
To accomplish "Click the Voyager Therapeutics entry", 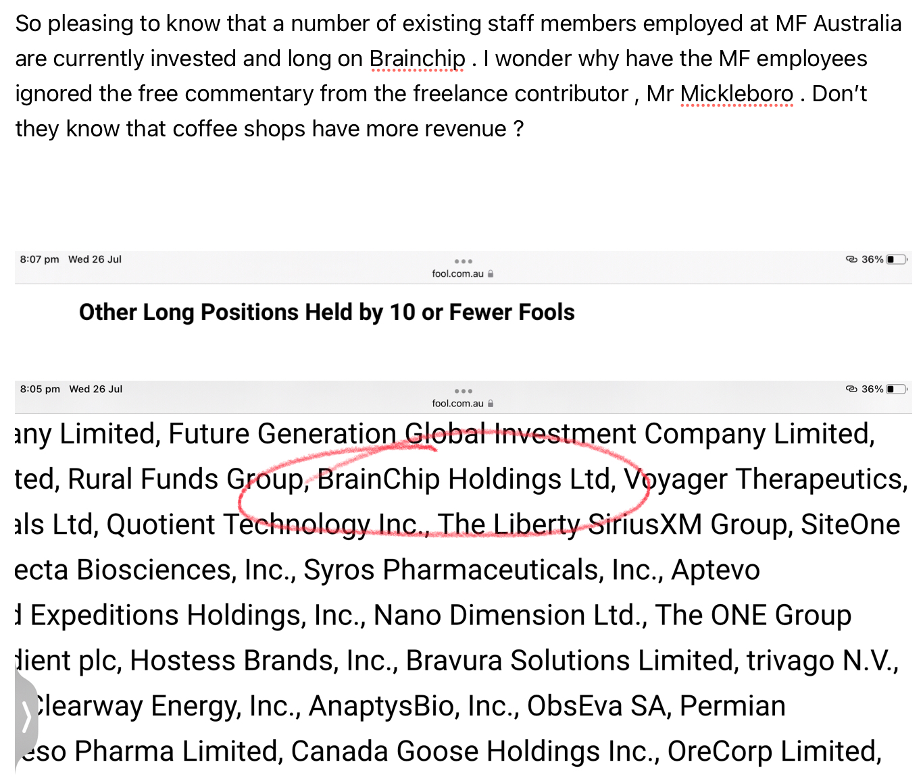I will [x=765, y=479].
